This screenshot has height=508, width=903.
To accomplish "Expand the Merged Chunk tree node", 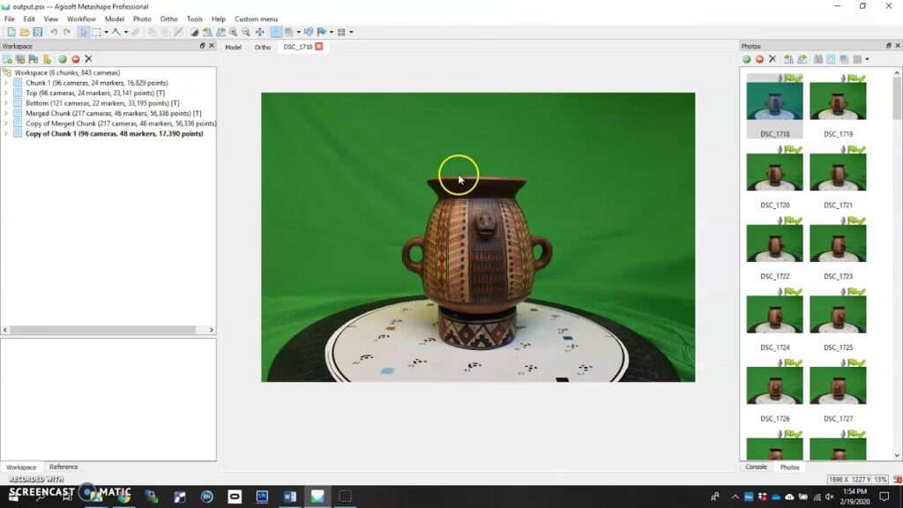I will (6, 114).
